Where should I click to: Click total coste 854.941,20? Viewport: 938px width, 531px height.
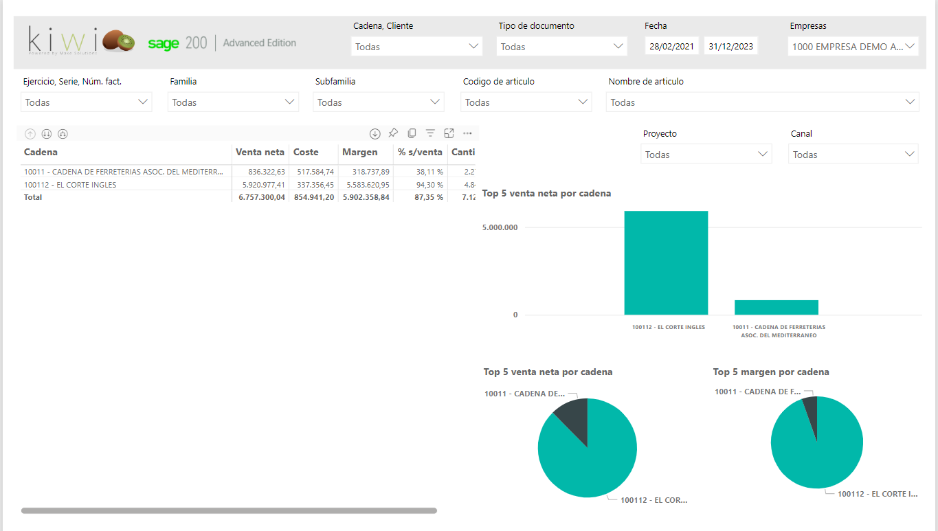(x=314, y=197)
